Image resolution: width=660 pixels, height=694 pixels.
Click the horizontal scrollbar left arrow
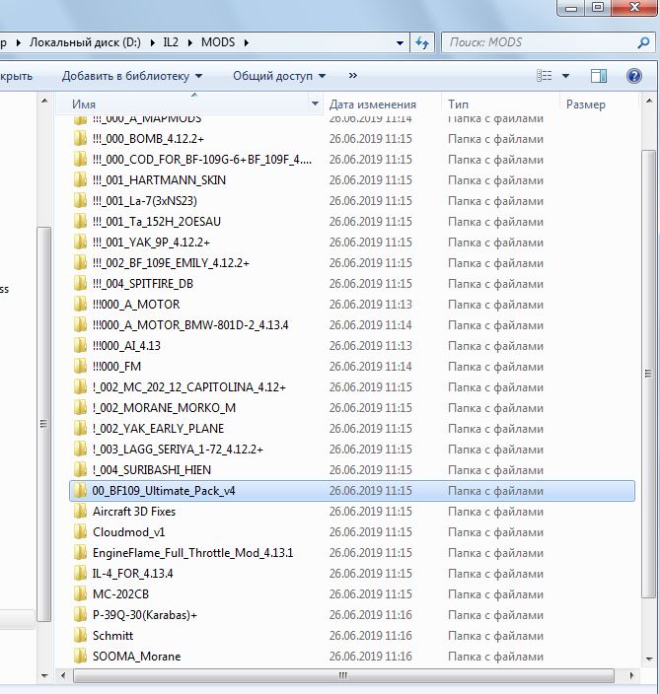coord(63,675)
